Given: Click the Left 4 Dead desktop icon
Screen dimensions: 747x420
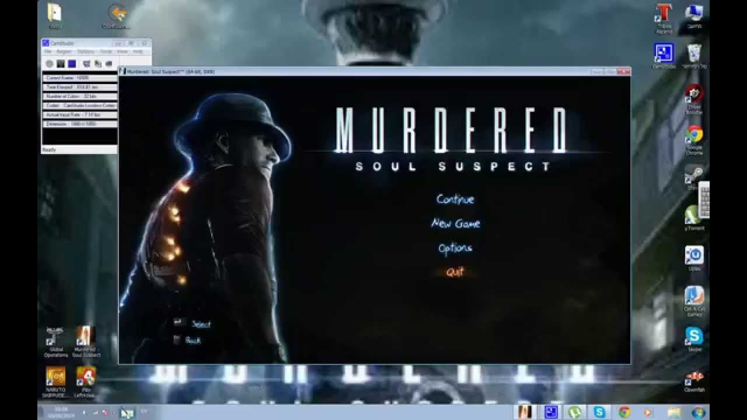Looking at the screenshot, I should pyautogui.click(x=86, y=382).
